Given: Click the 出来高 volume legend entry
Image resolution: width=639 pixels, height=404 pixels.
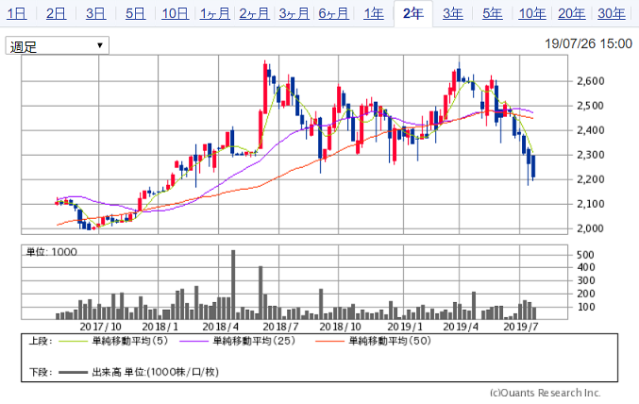Looking at the screenshot, I should coord(156,372).
